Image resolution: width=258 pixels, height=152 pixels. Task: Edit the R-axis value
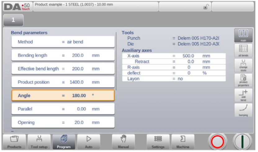click(174, 67)
